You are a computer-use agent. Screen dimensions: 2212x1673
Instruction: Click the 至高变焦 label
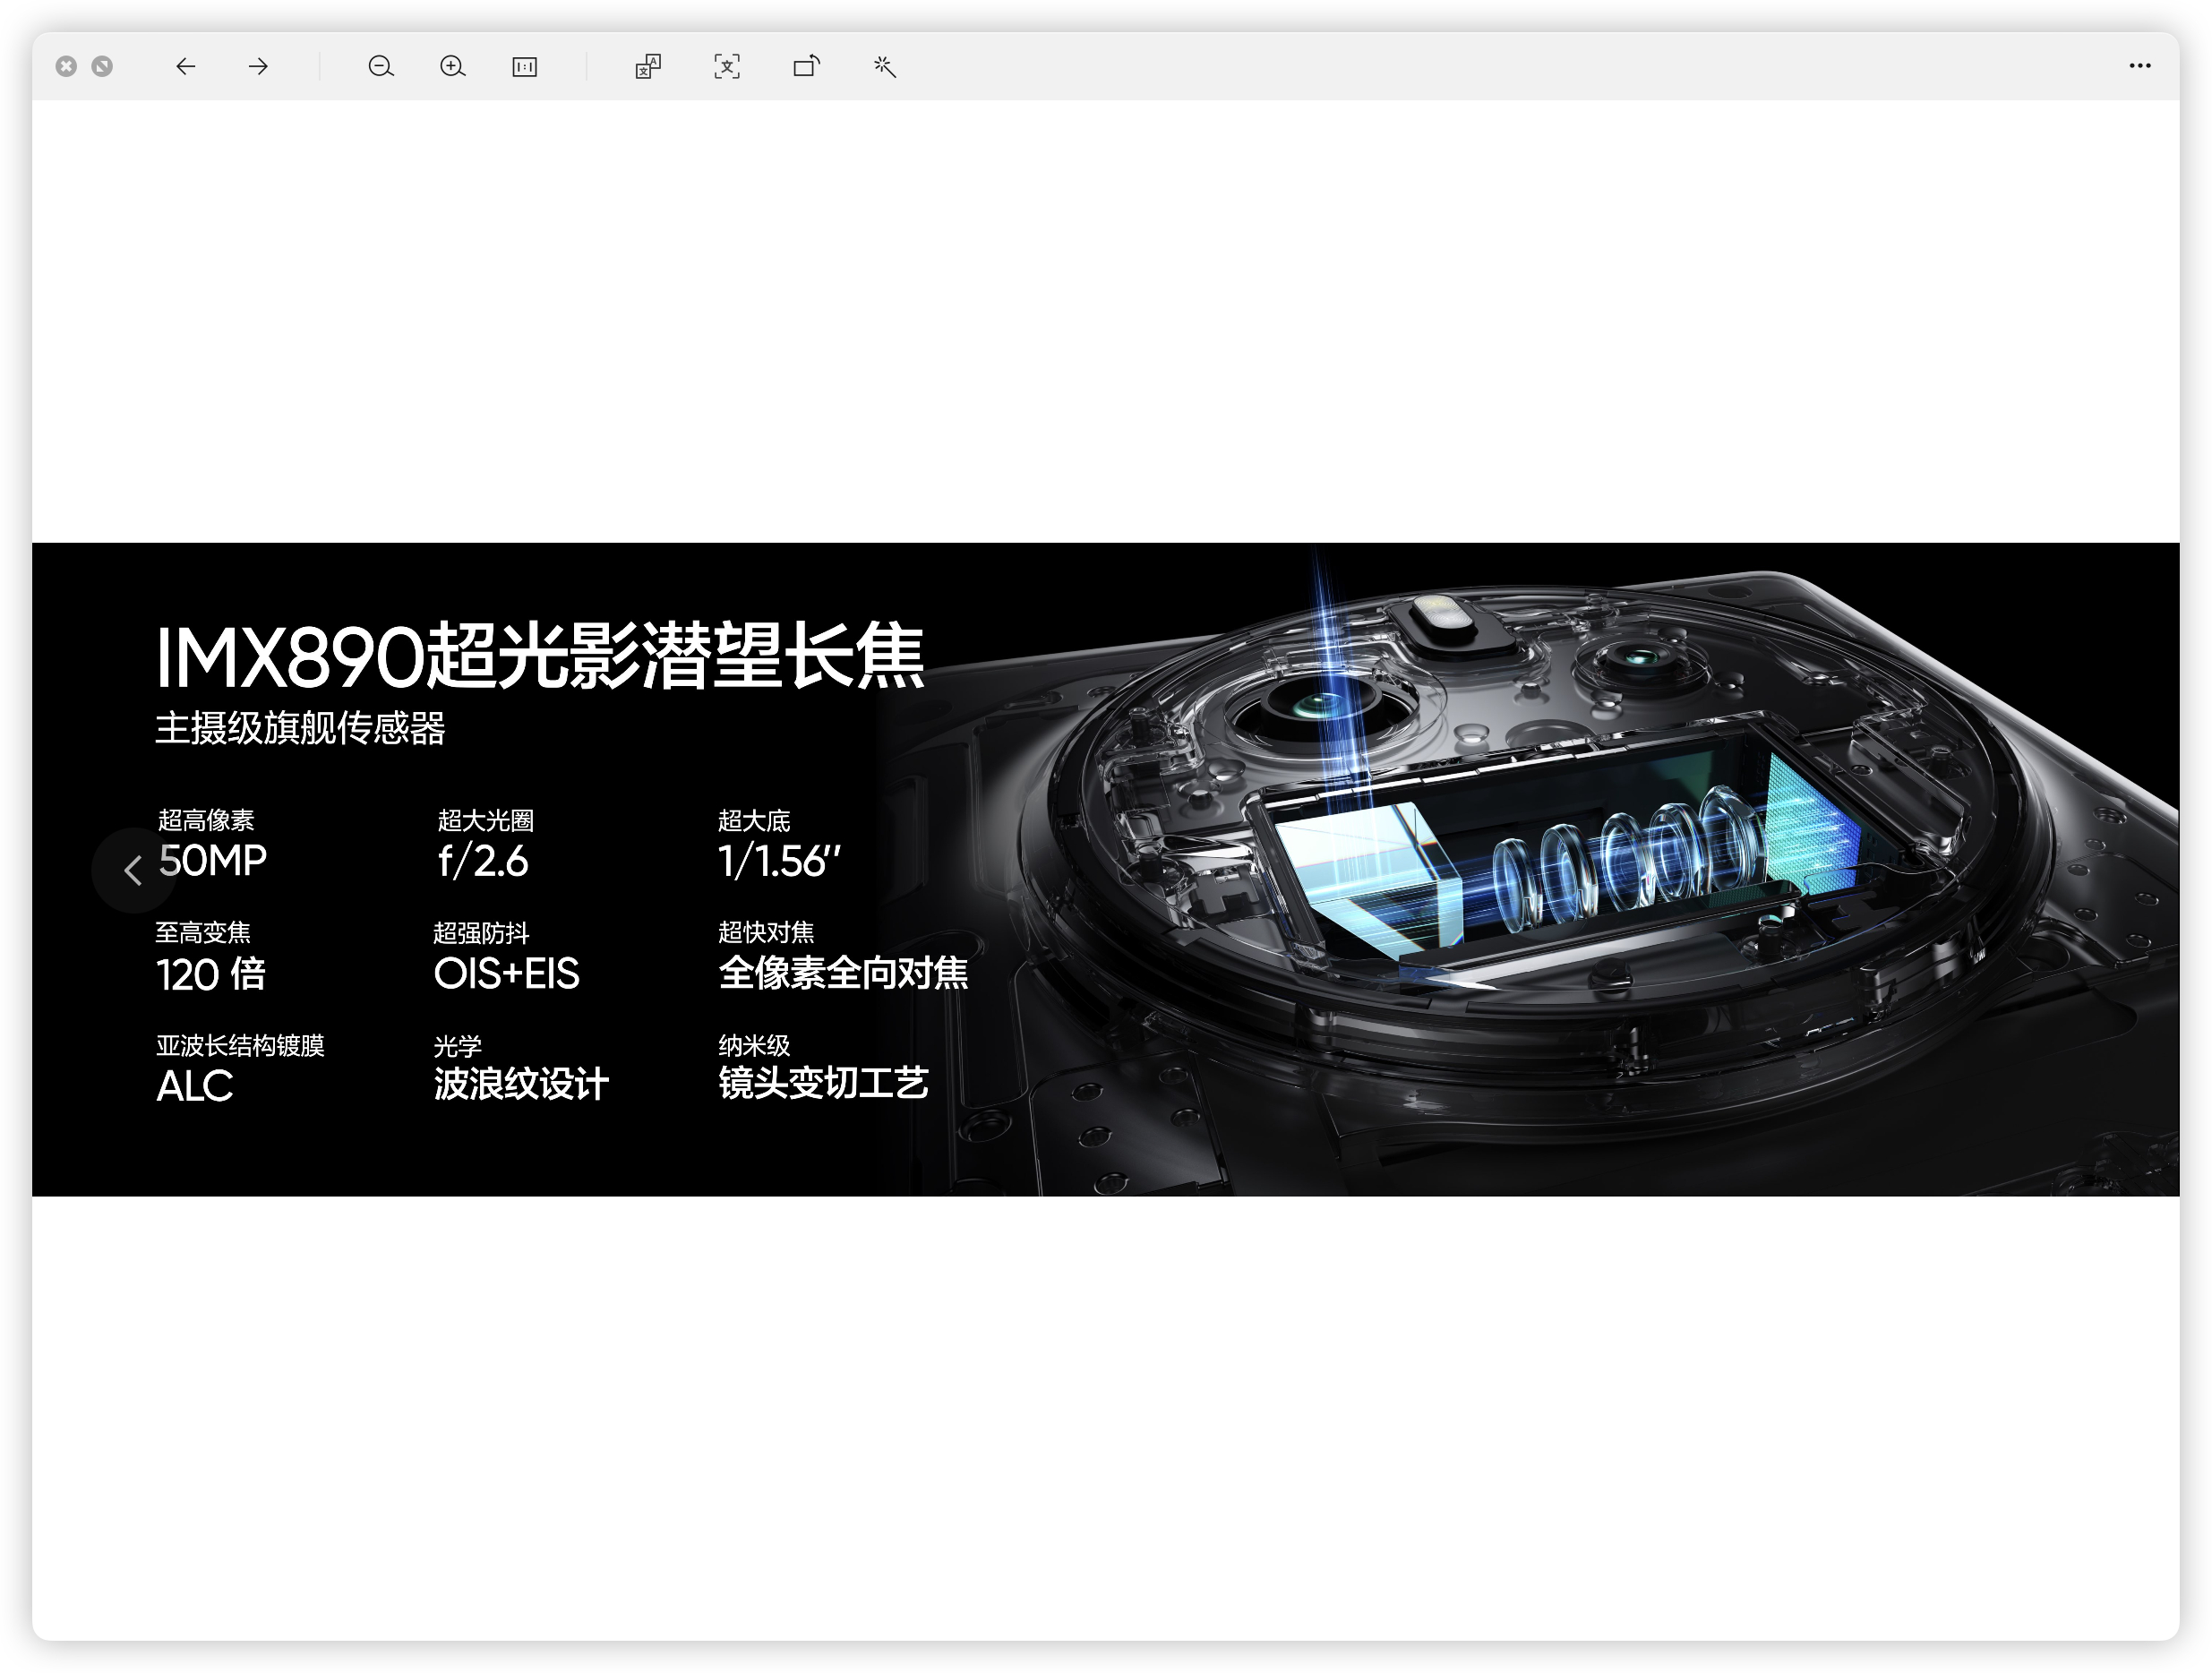pos(203,933)
